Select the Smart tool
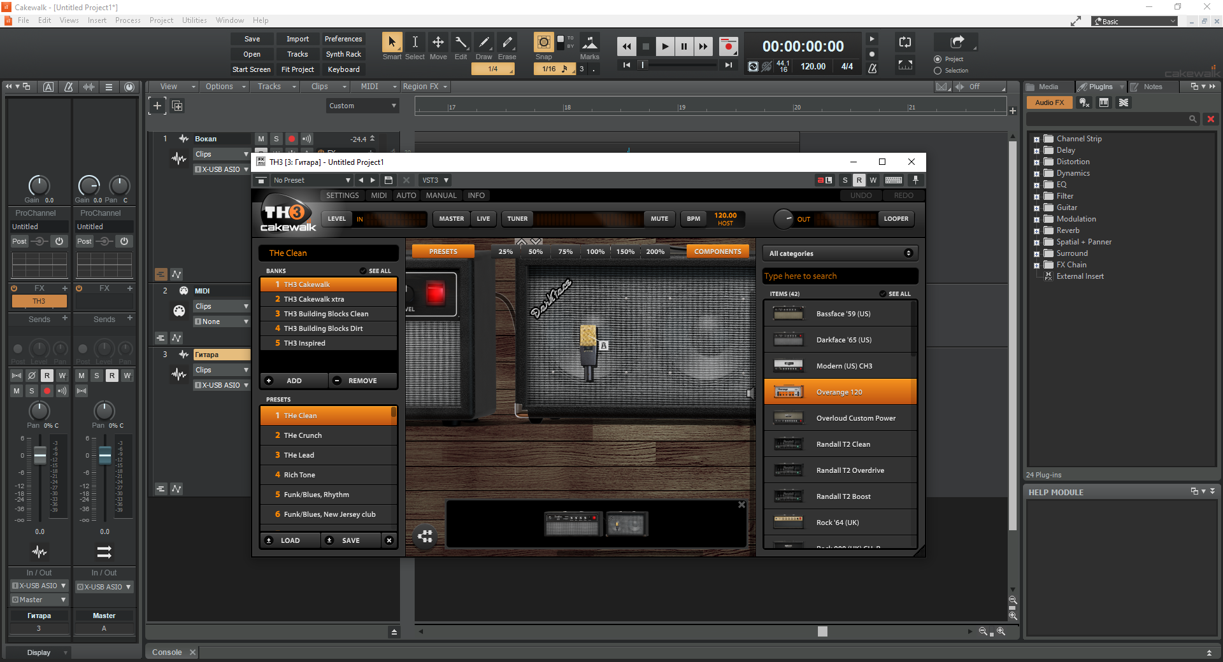The image size is (1223, 662). 392,43
